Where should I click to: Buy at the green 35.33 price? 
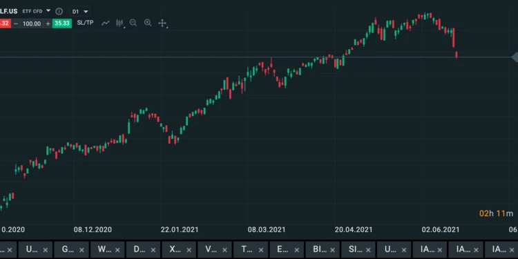(62, 23)
